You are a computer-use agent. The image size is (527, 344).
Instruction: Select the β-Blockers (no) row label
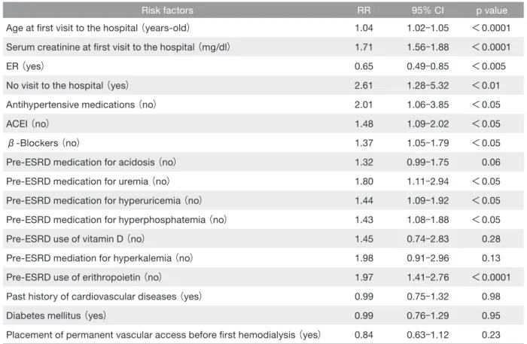(44, 143)
